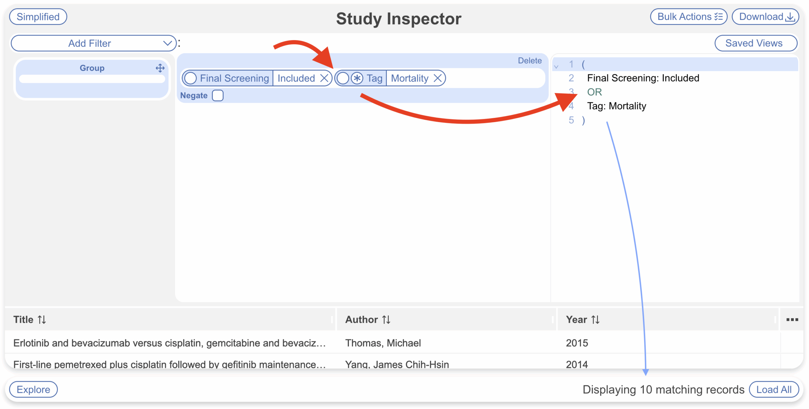Remove the Mortality tag filter X
This screenshot has height=409, width=809.
pos(437,78)
